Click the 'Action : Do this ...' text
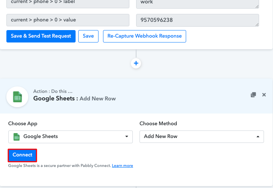 click(53, 91)
